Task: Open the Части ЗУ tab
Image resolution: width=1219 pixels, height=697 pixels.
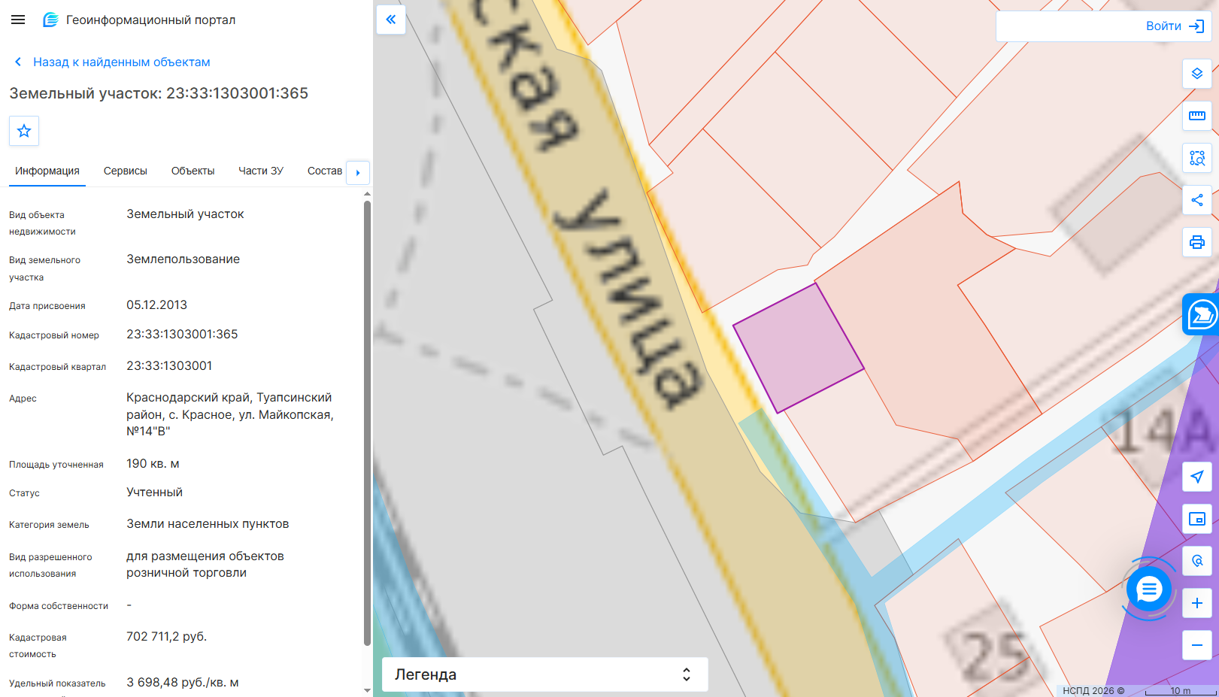Action: 261,171
